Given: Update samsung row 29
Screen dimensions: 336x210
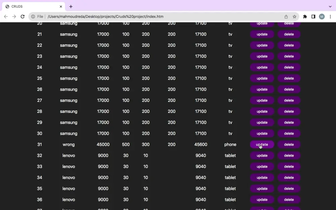Looking at the screenshot, I should tap(262, 123).
